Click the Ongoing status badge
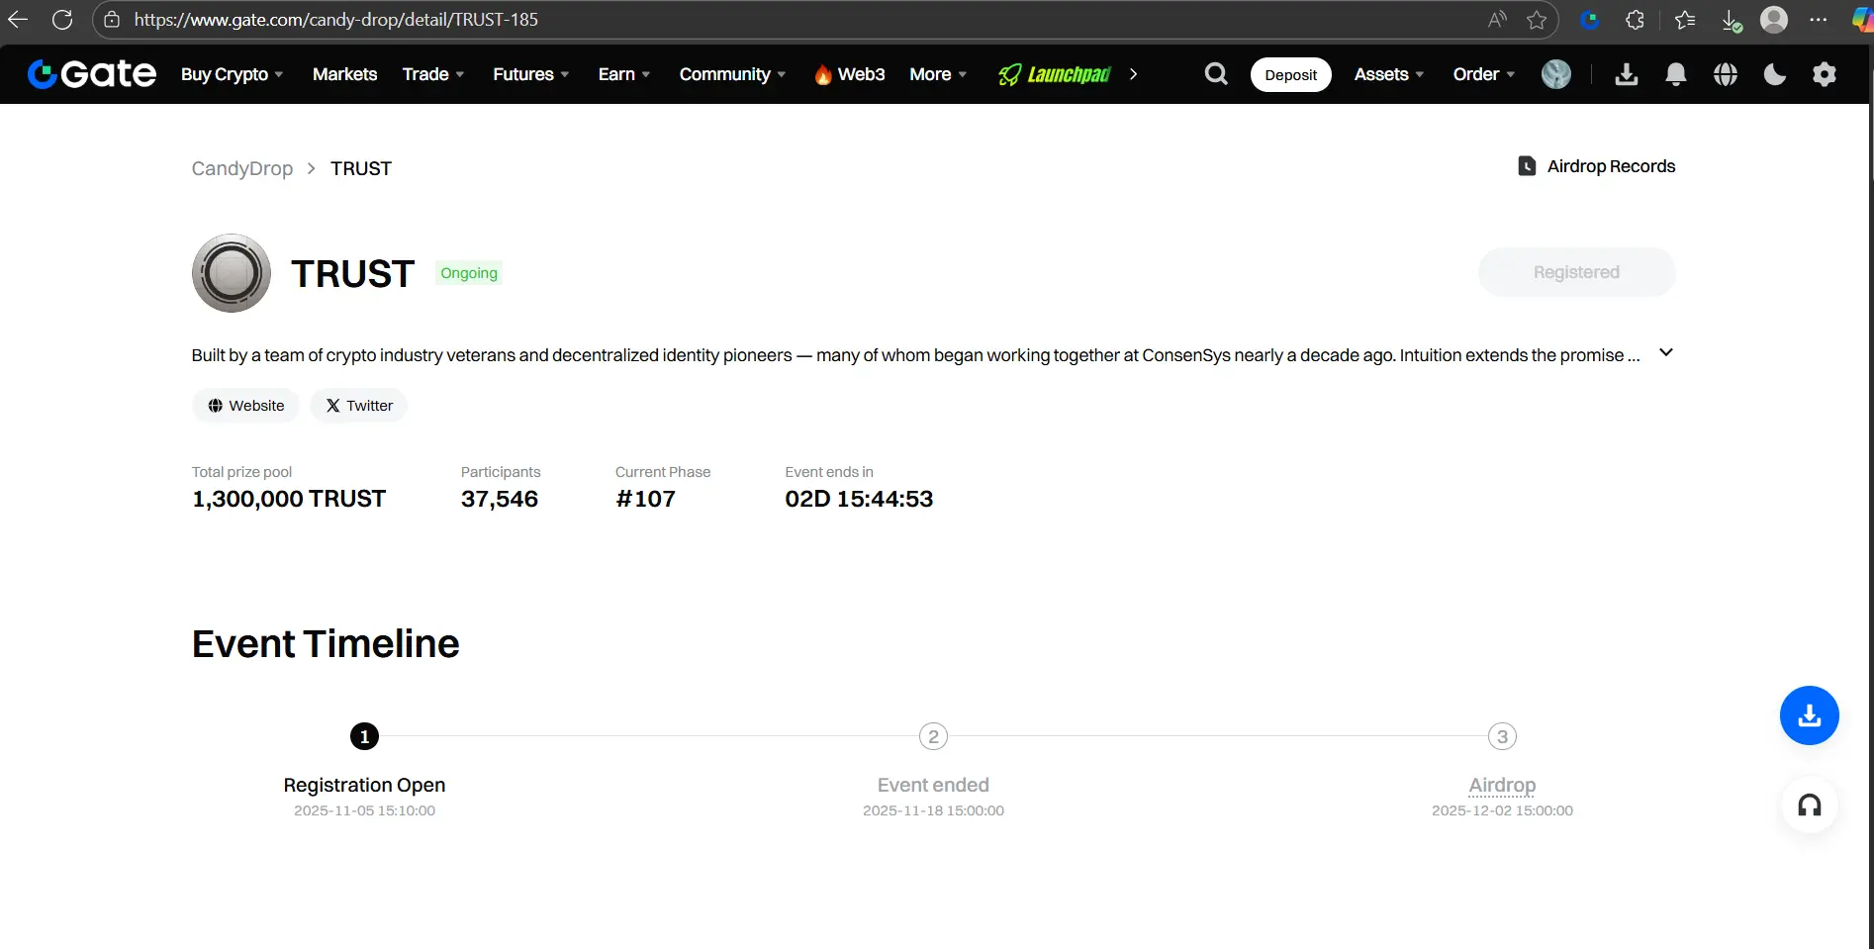This screenshot has height=949, width=1874. coord(469,273)
